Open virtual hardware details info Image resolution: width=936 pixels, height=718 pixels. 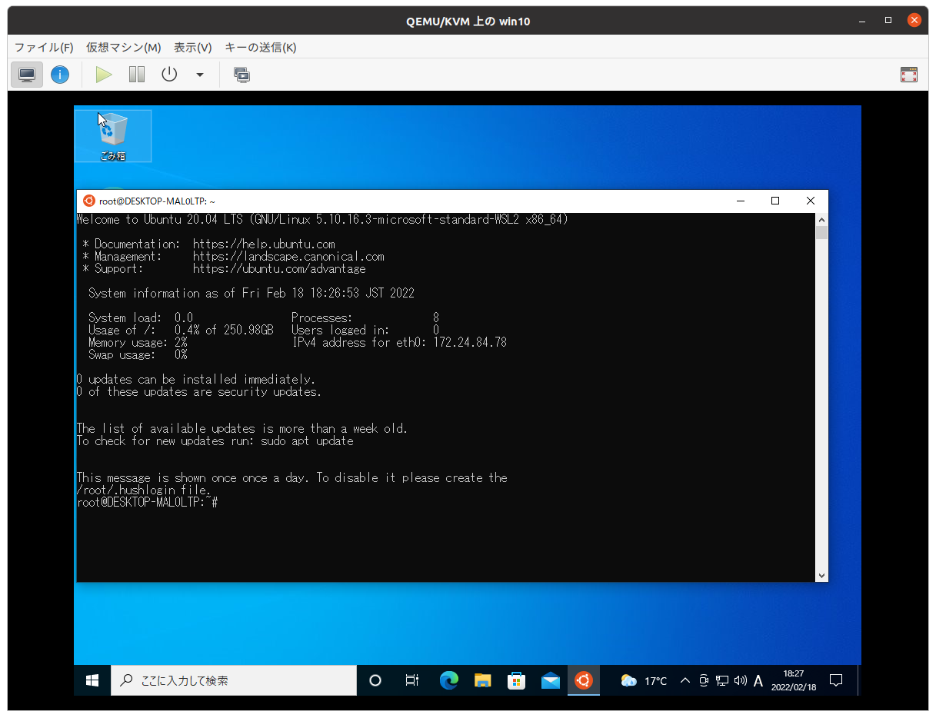pos(60,75)
